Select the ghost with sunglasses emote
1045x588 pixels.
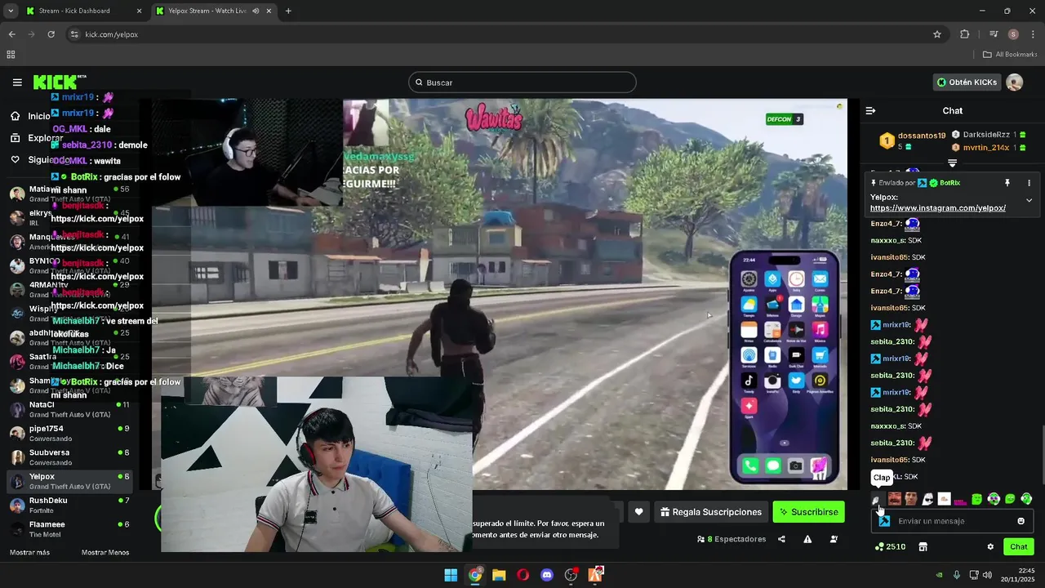(927, 499)
